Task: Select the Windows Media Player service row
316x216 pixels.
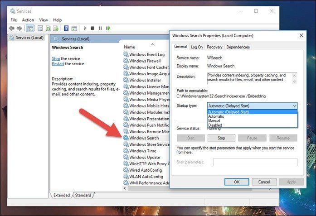Action: (x=146, y=100)
